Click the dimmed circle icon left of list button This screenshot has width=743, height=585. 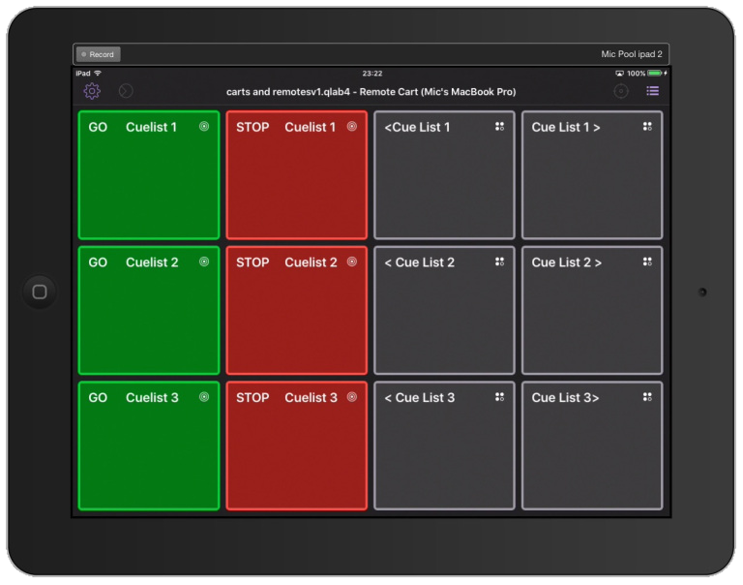tap(621, 91)
